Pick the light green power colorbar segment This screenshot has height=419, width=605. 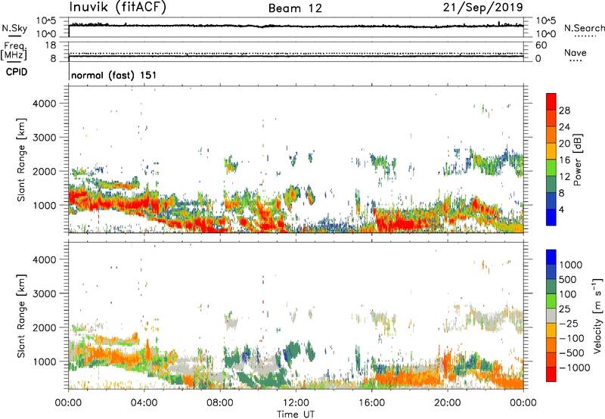point(551,168)
